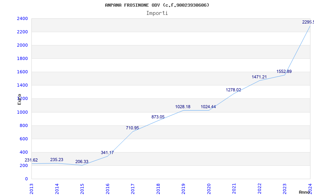Select the 1278.02 data label
The image size is (314, 196).
pyautogui.click(x=234, y=90)
